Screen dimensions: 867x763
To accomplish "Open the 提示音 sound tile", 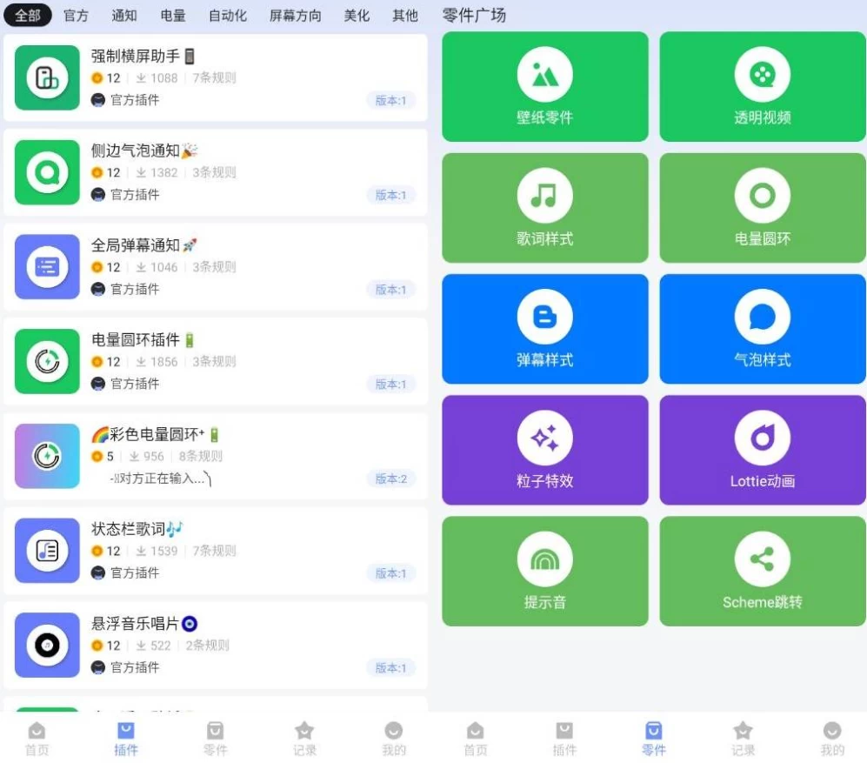I will point(544,571).
